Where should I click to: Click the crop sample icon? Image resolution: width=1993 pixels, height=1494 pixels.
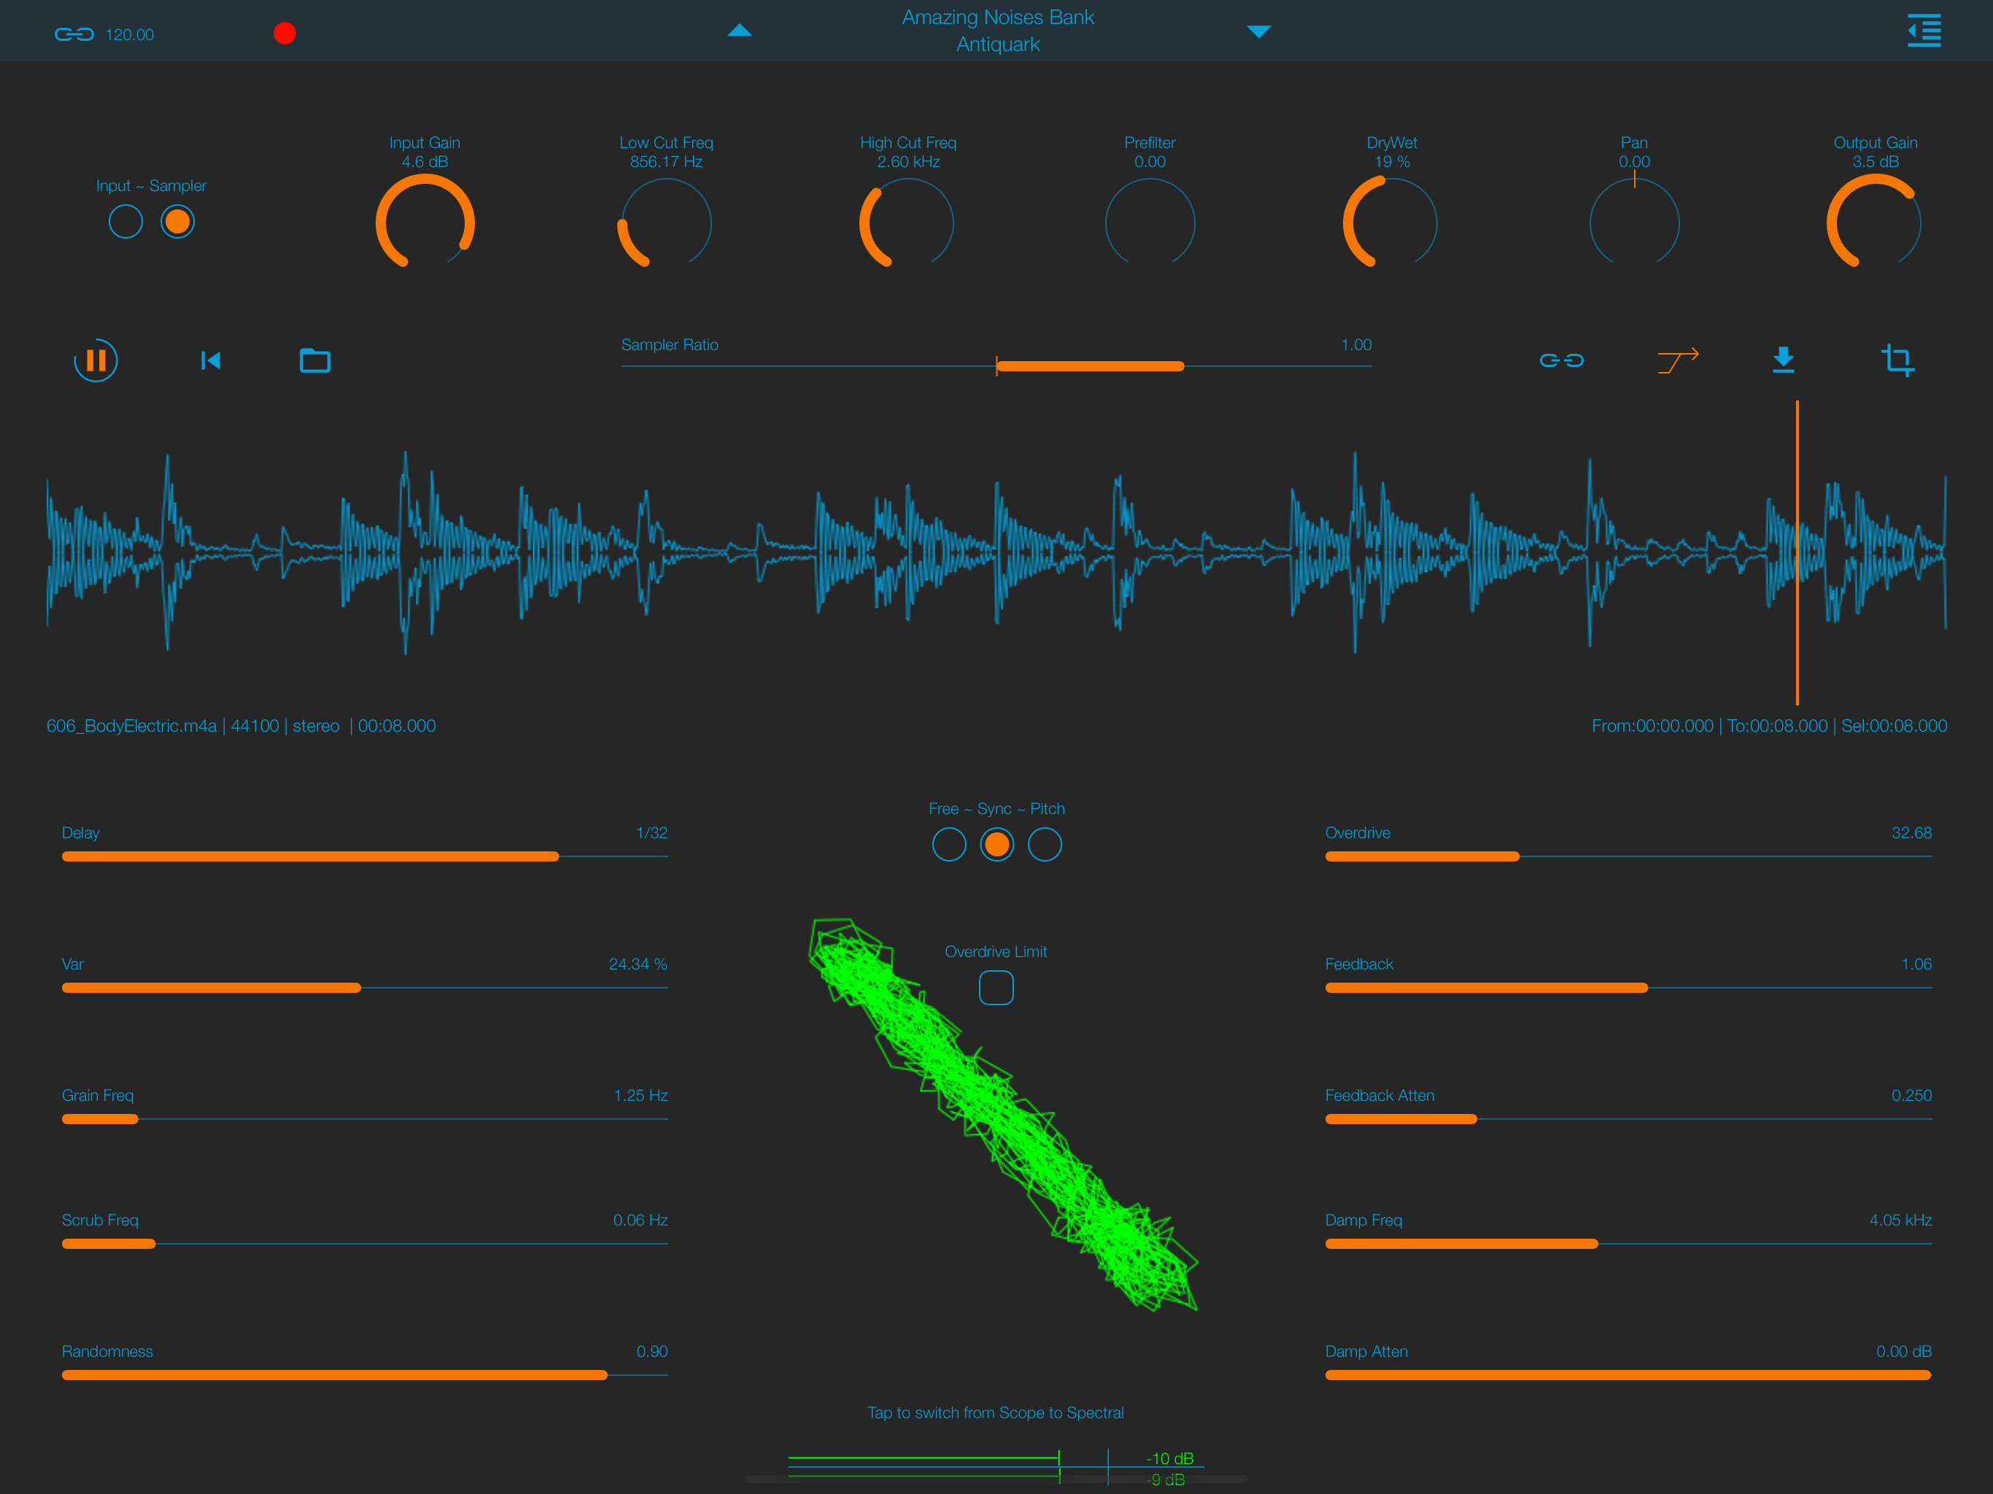coord(1898,360)
